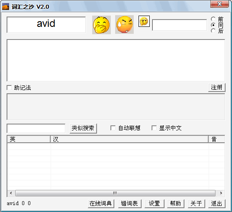This screenshot has width=232, height=212.
Task: Enable the 显示中文 checkbox
Action: tap(154, 128)
